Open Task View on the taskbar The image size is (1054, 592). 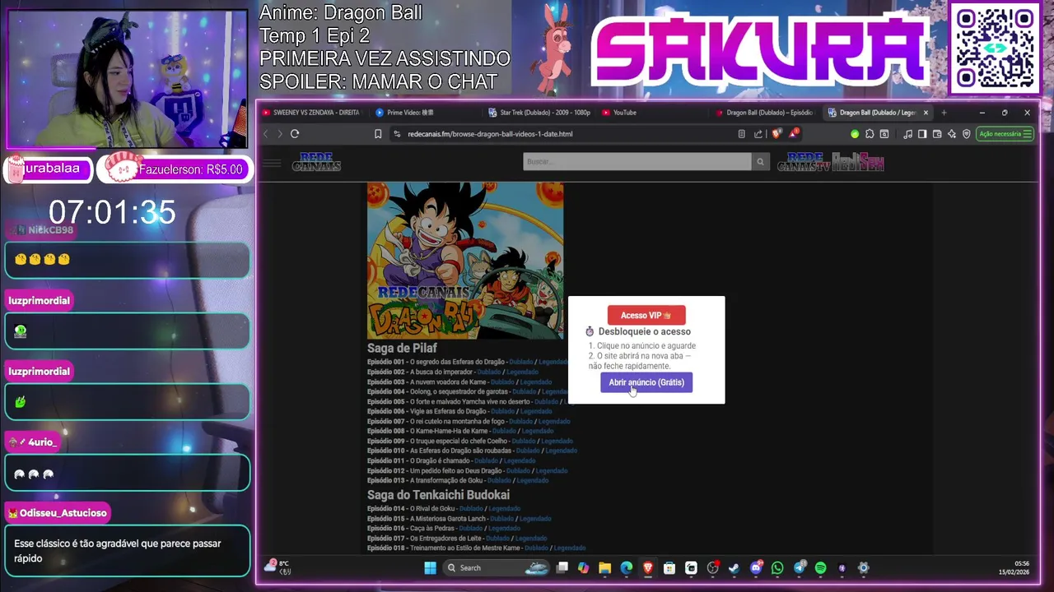pos(562,568)
